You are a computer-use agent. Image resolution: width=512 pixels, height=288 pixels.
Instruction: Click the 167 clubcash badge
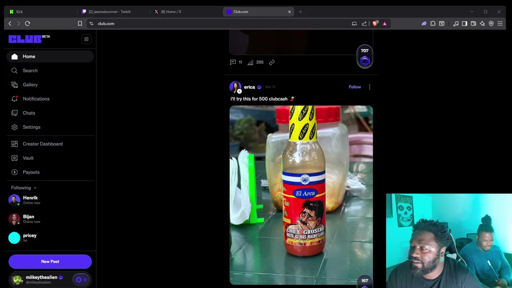364,282
